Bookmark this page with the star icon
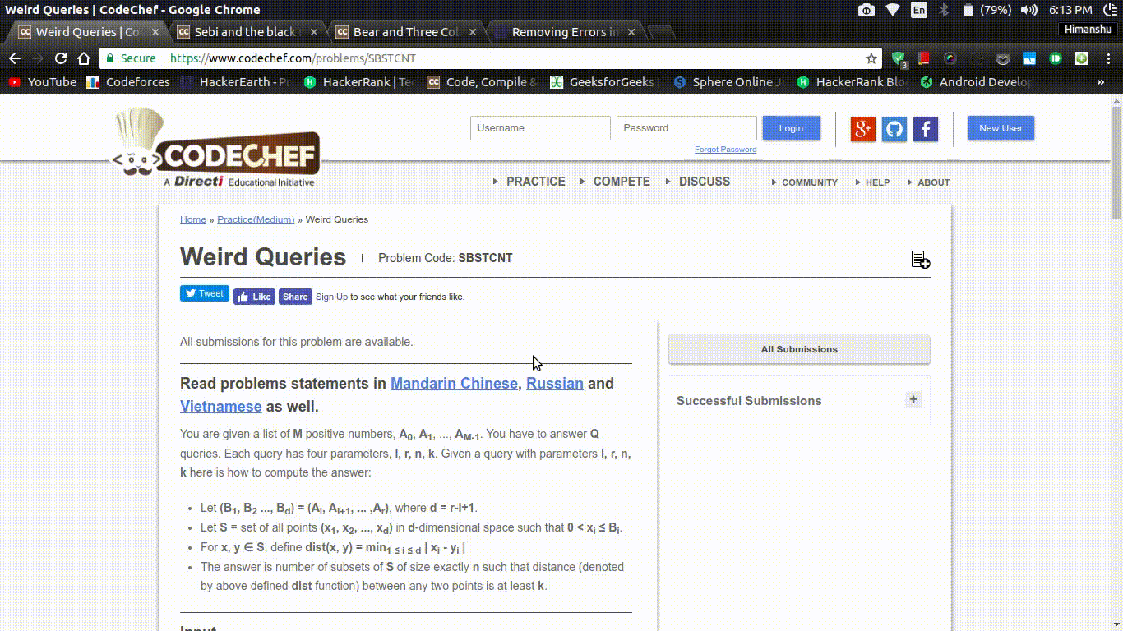 tap(871, 58)
